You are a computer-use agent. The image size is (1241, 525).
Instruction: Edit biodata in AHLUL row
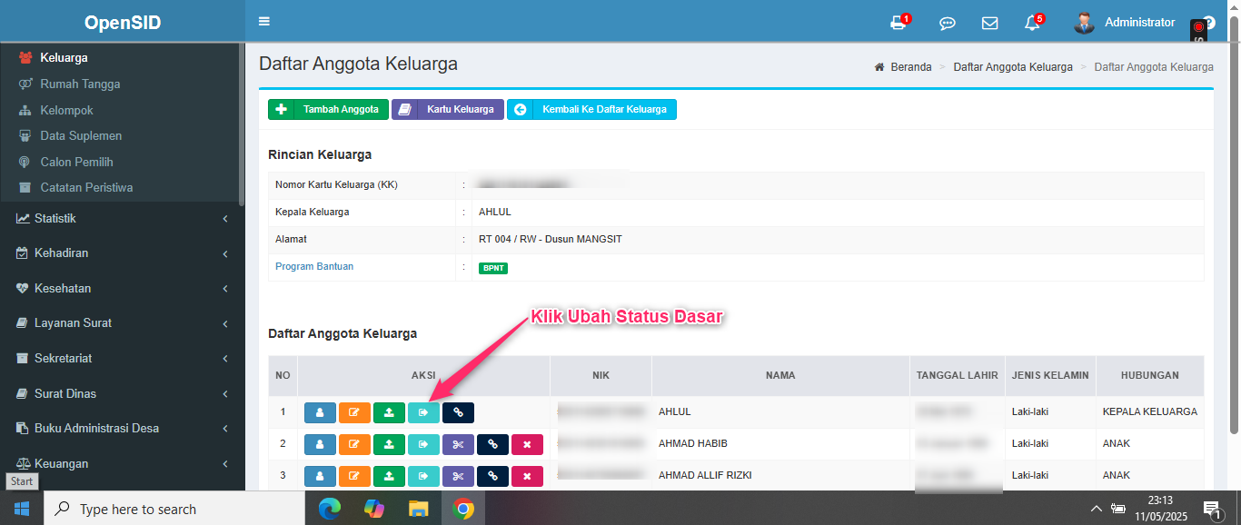pyautogui.click(x=354, y=412)
